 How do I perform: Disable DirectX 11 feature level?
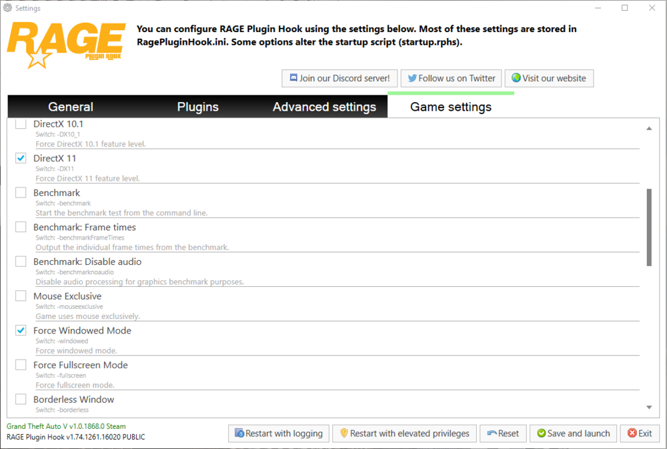point(20,158)
